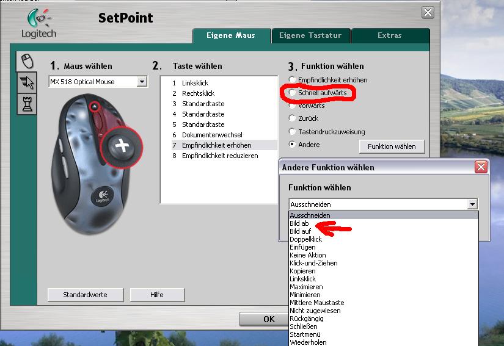
Task: Choose Bild auf from function list
Action: click(x=384, y=231)
